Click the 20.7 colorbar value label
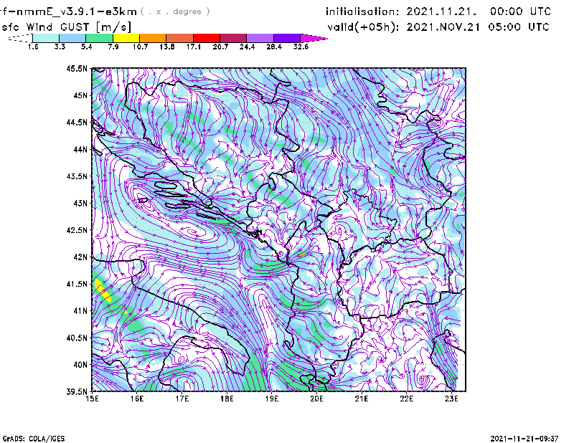 coord(220,47)
